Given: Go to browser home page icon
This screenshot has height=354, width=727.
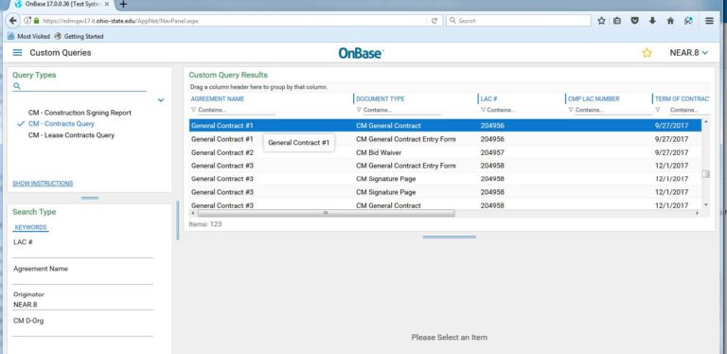Looking at the screenshot, I should tap(670, 21).
